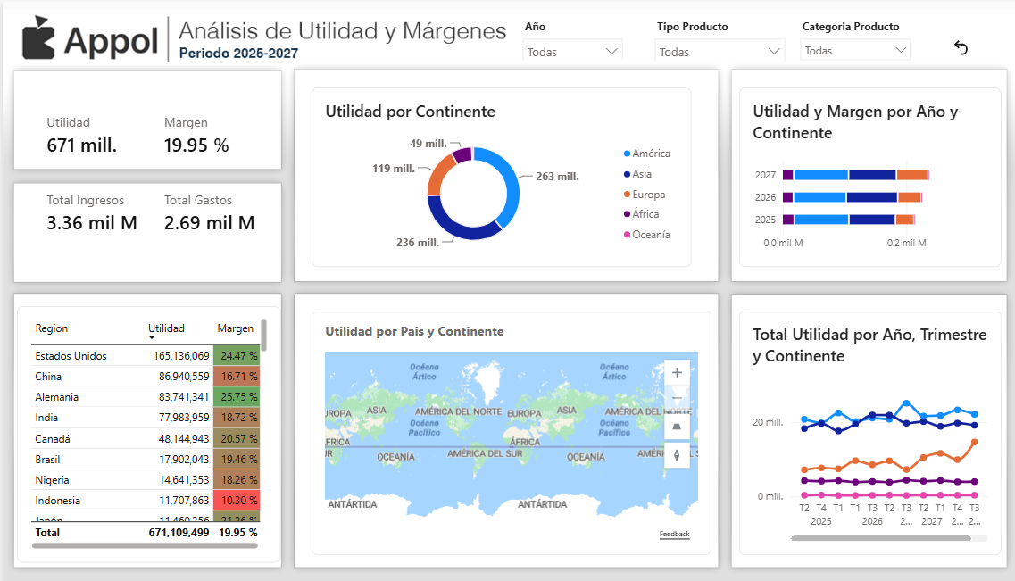The image size is (1015, 581).
Task: Click the 2025 bar label
Action: coord(765,220)
